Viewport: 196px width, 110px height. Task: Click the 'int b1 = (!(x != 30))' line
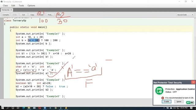45,53
